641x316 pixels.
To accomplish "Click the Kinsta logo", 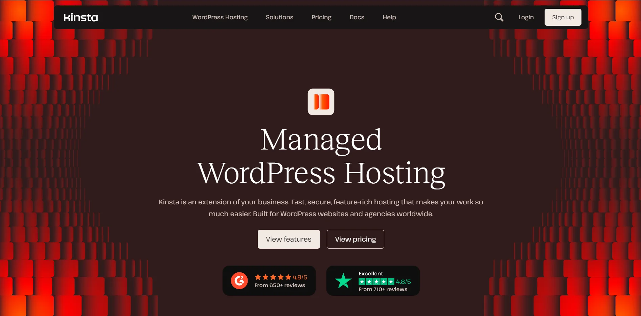I will pyautogui.click(x=81, y=17).
